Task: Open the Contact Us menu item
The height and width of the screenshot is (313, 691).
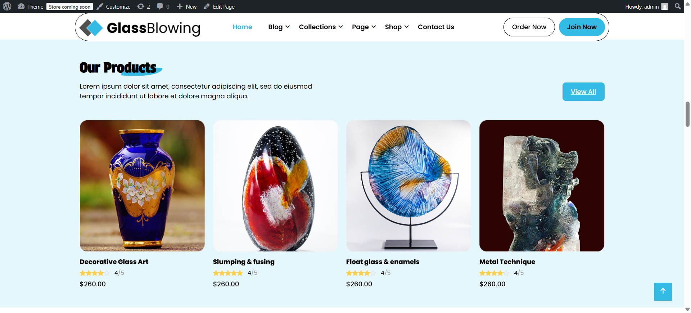Action: click(436, 27)
